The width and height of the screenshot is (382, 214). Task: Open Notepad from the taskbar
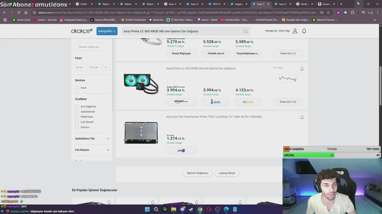(x=235, y=209)
